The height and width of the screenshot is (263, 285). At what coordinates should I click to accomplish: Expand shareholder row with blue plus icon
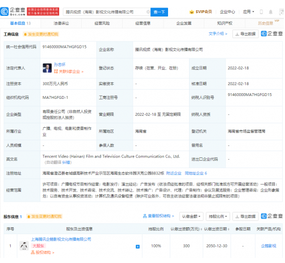137,247
